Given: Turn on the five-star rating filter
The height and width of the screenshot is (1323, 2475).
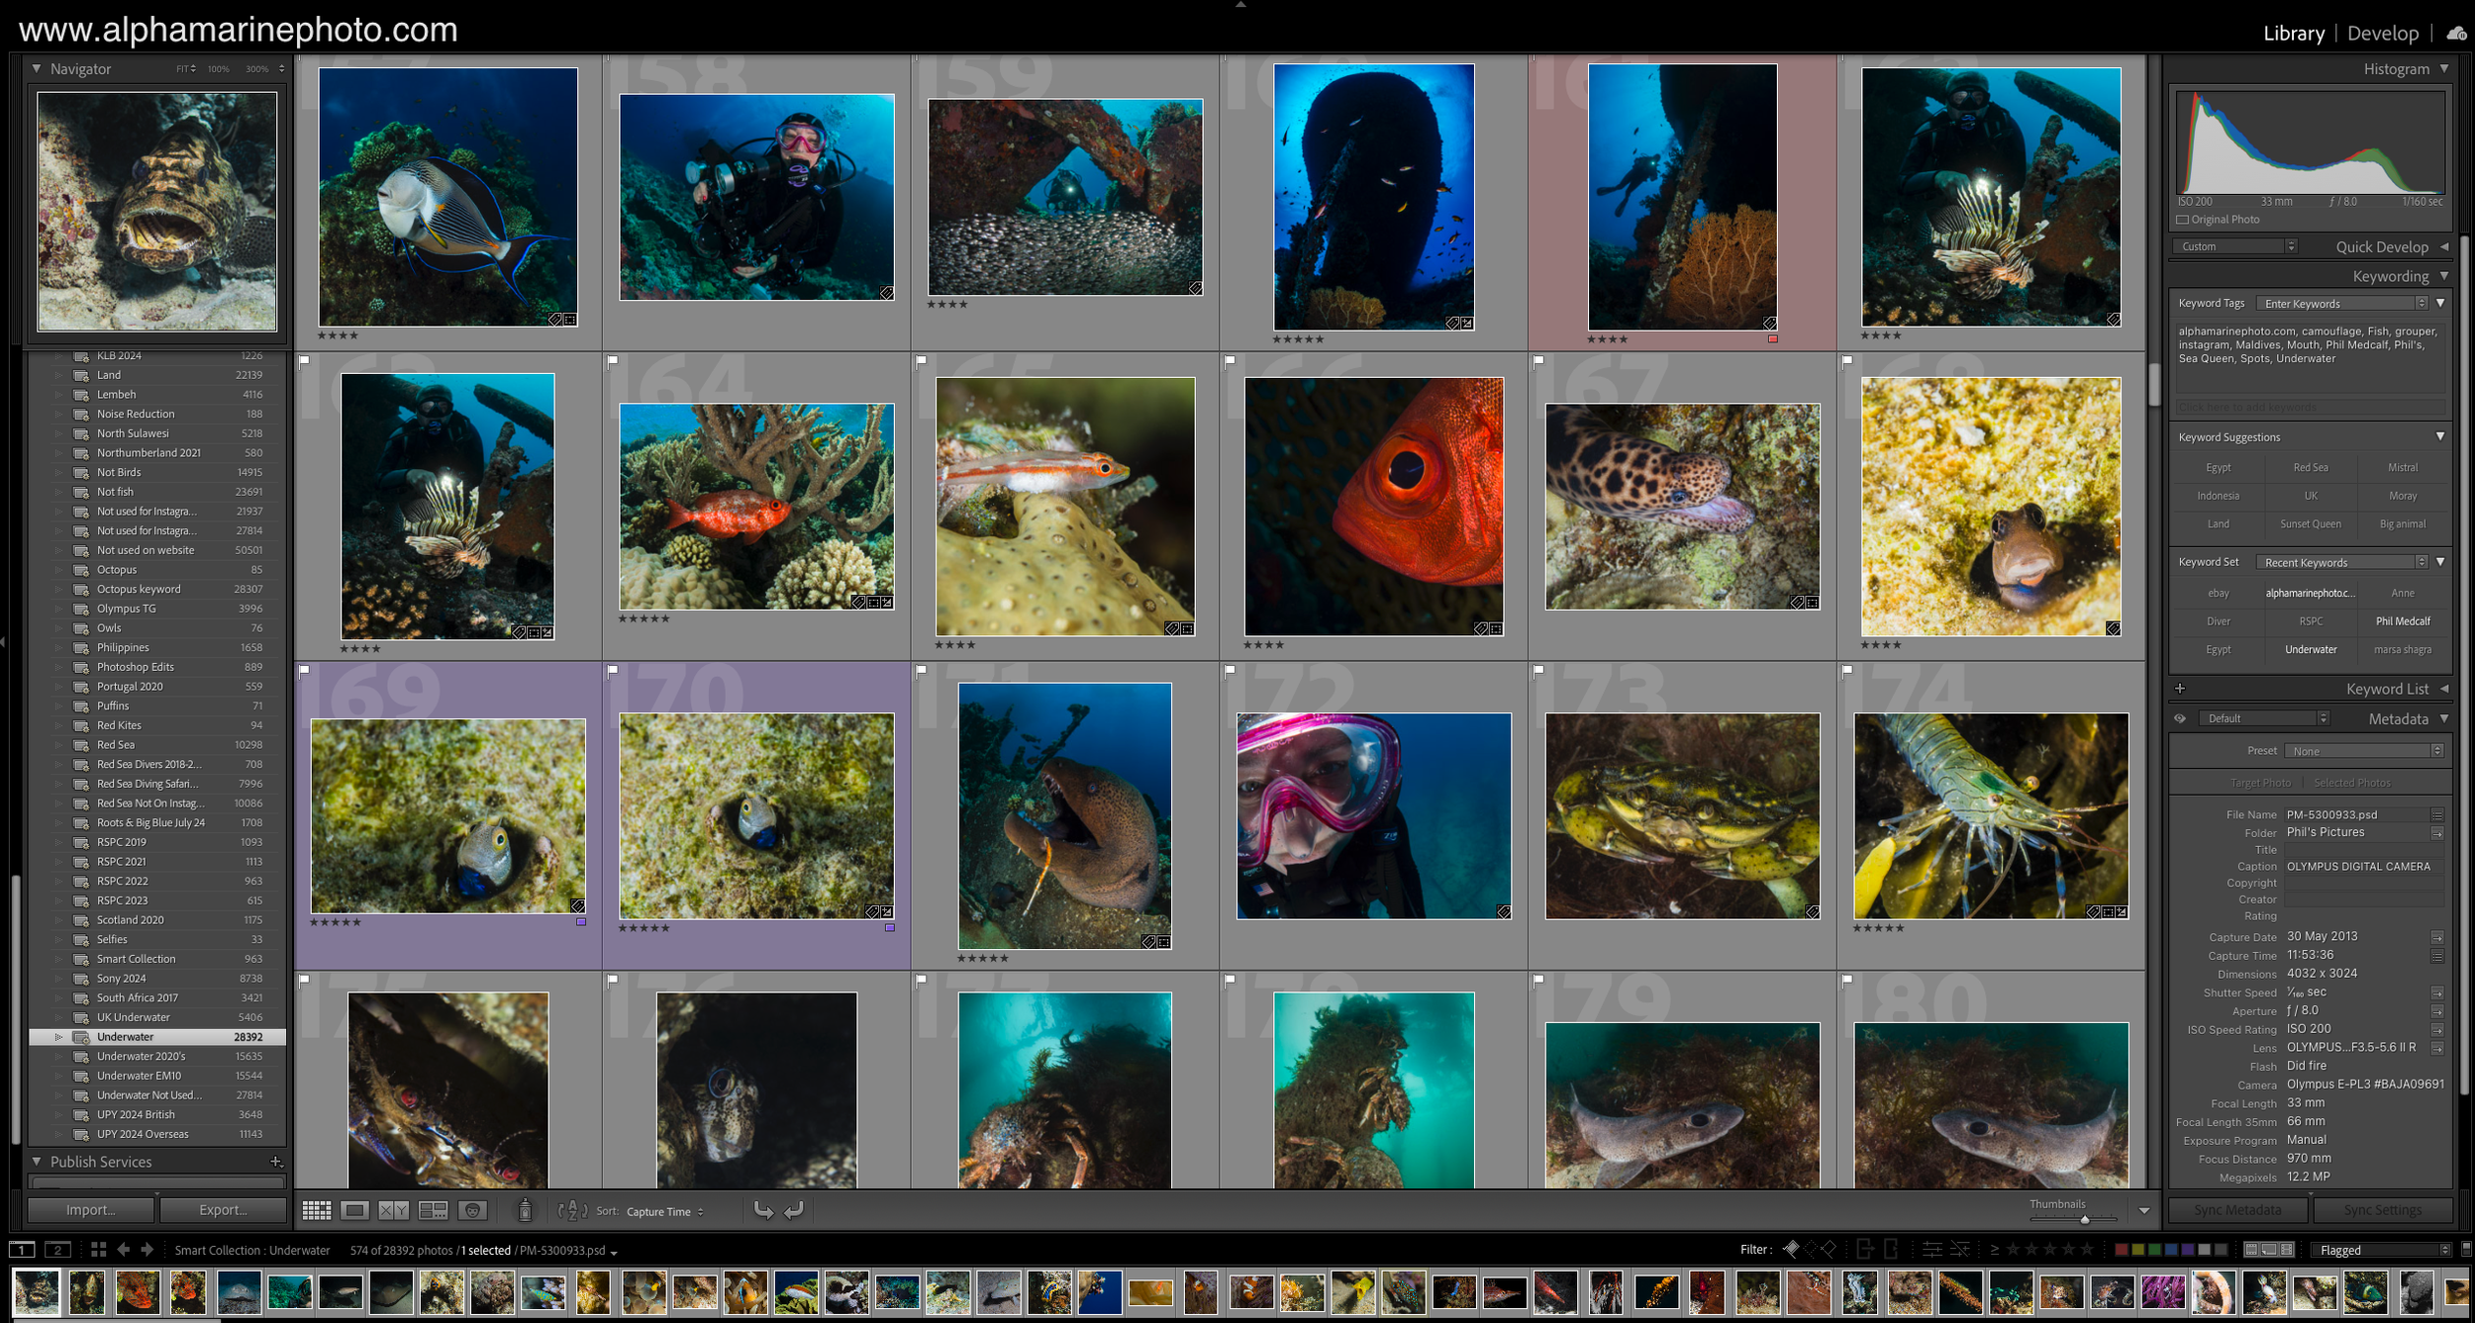Looking at the screenshot, I should (x=2092, y=1250).
